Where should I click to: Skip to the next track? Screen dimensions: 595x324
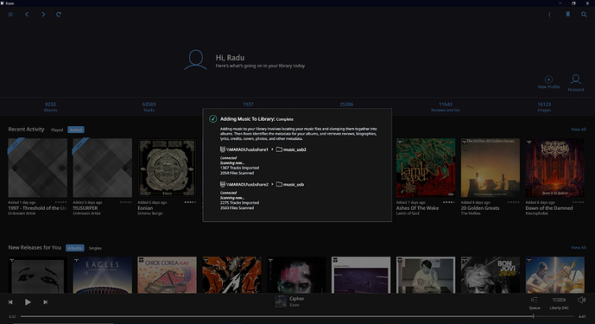tap(45, 302)
